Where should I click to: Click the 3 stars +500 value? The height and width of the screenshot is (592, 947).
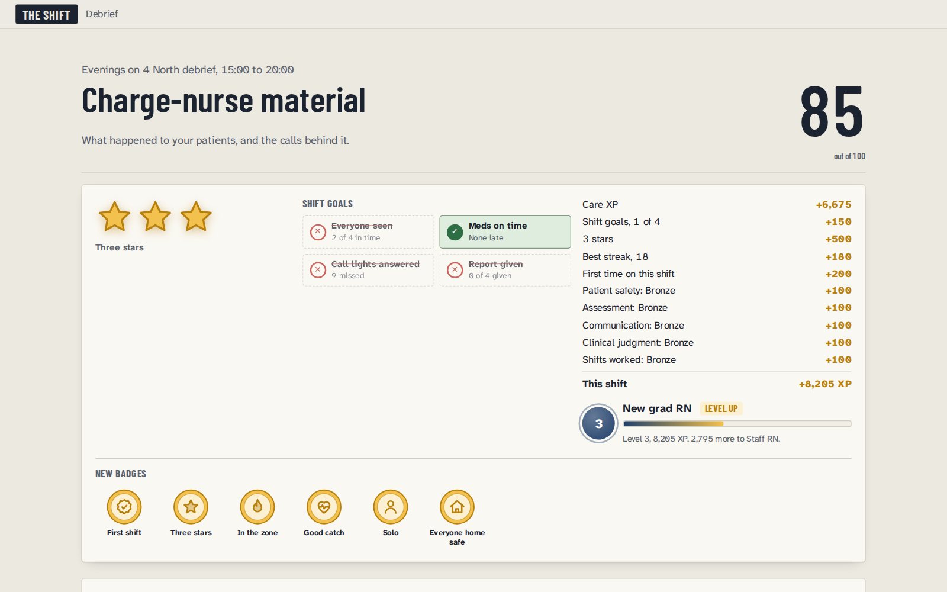point(838,239)
